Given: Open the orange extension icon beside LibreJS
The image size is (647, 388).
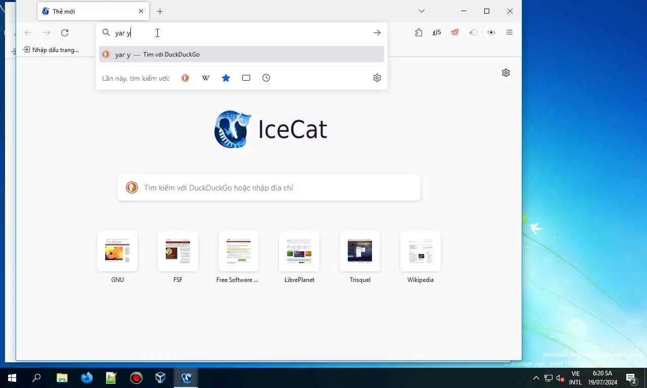Looking at the screenshot, I should coord(455,32).
